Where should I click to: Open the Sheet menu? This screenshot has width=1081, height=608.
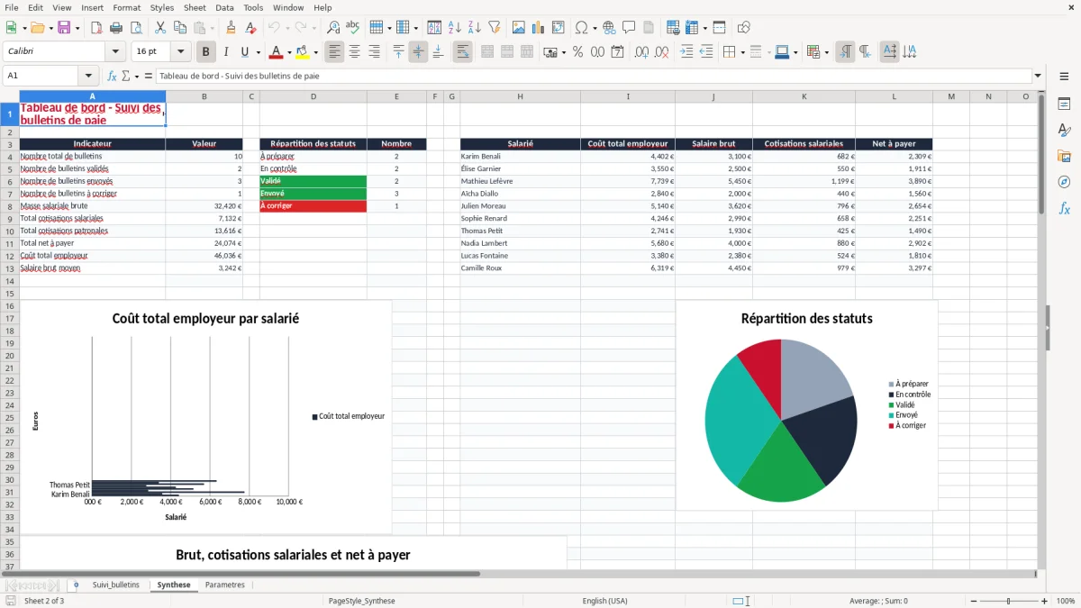click(x=195, y=7)
